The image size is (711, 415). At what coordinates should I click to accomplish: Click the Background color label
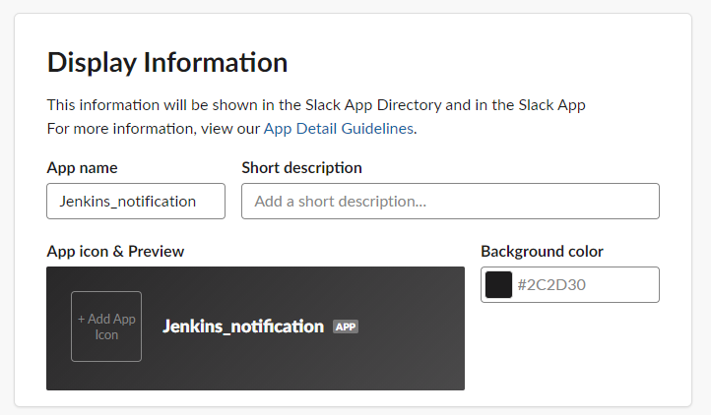point(542,251)
